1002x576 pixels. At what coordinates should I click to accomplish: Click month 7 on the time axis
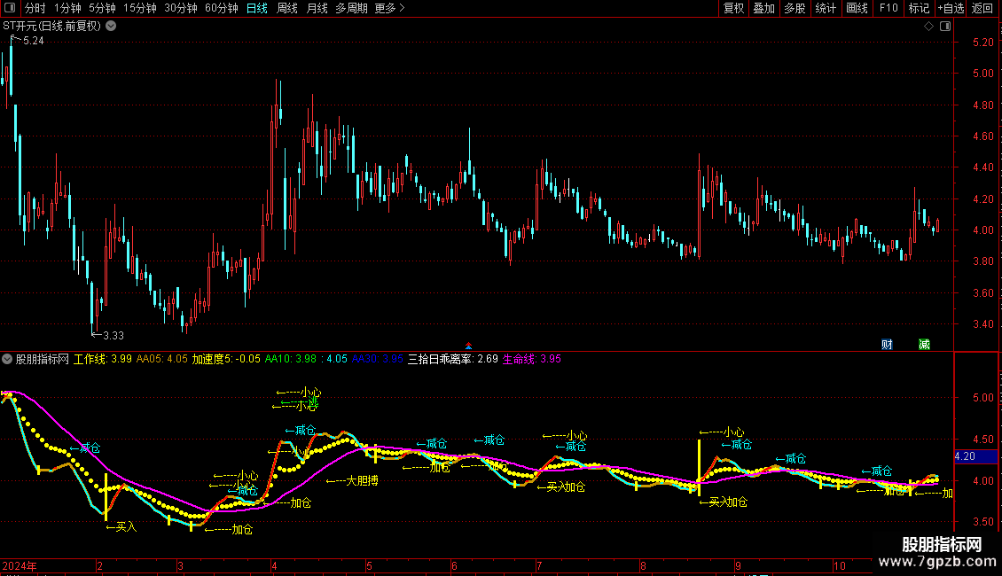point(539,565)
